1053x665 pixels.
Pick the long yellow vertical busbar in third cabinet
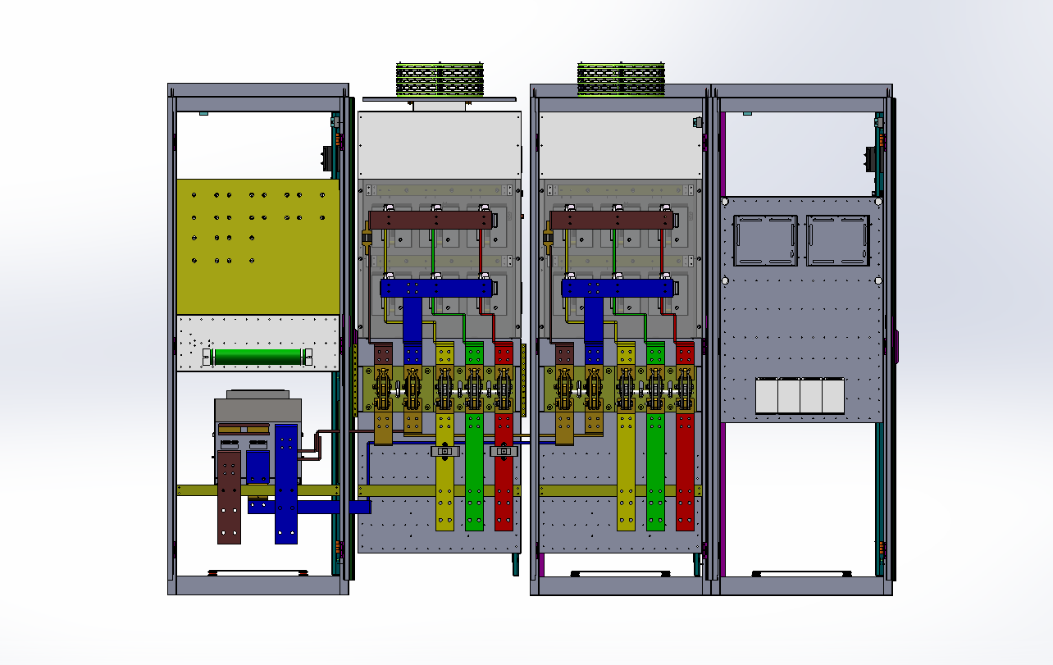pos(626,471)
